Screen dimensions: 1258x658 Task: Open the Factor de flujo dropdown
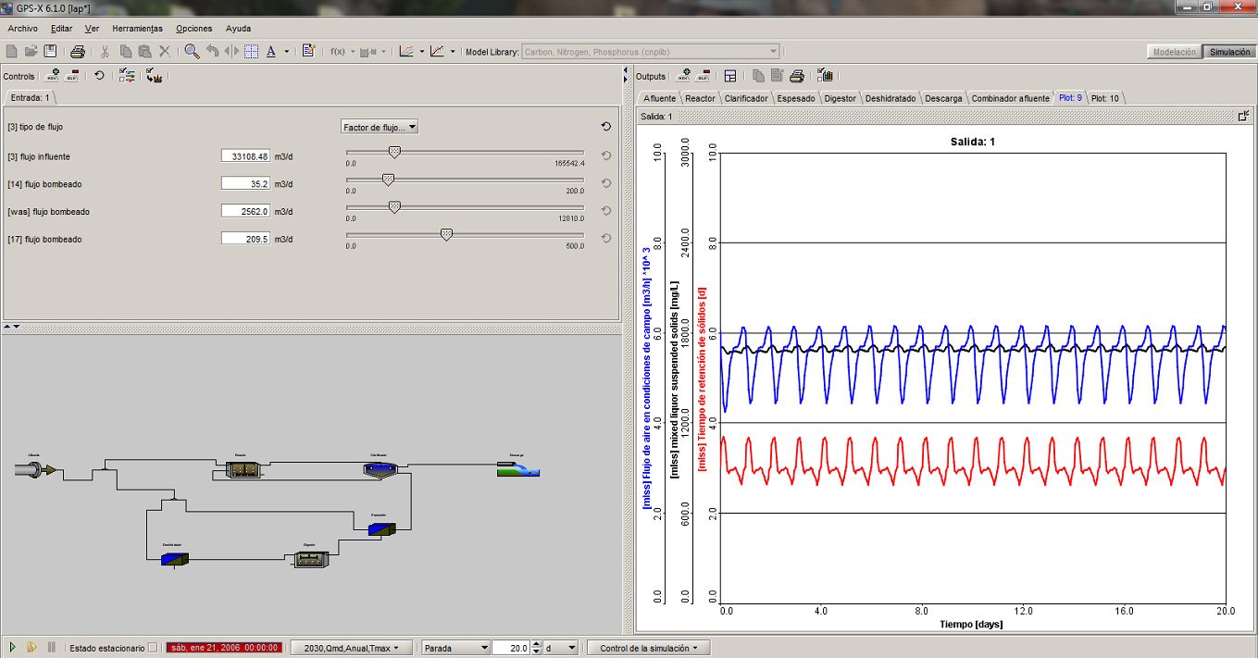click(x=380, y=127)
